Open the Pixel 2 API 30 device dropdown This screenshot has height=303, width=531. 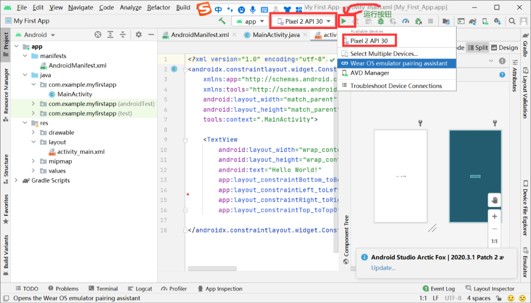point(304,21)
